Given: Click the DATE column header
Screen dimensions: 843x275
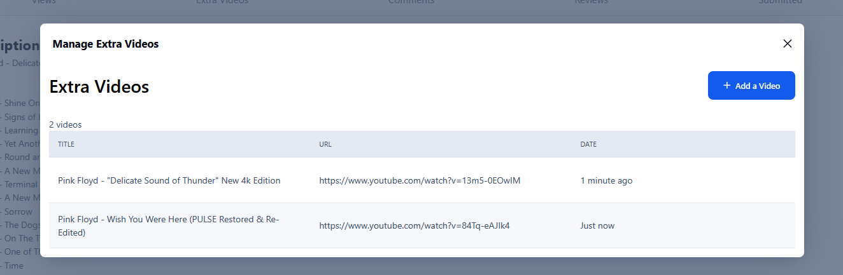Looking at the screenshot, I should [x=588, y=144].
